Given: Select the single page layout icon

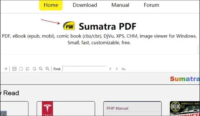Looking at the screenshot, I should pyautogui.click(x=21, y=69).
